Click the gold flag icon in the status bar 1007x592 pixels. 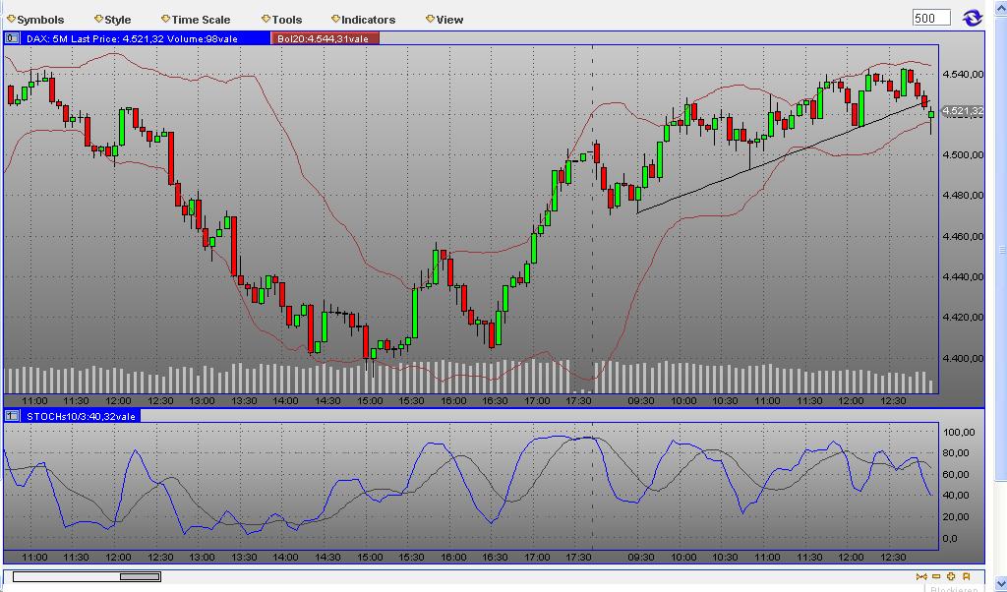coord(966,576)
